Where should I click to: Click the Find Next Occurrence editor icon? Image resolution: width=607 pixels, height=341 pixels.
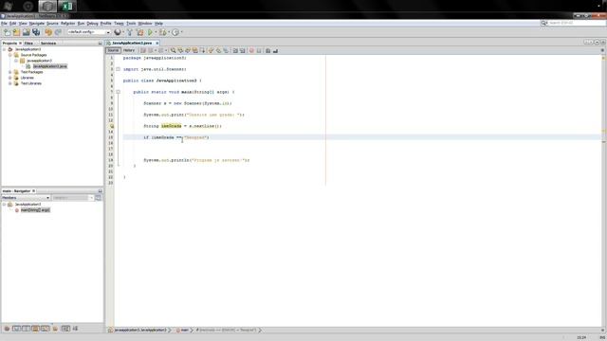tap(188, 50)
